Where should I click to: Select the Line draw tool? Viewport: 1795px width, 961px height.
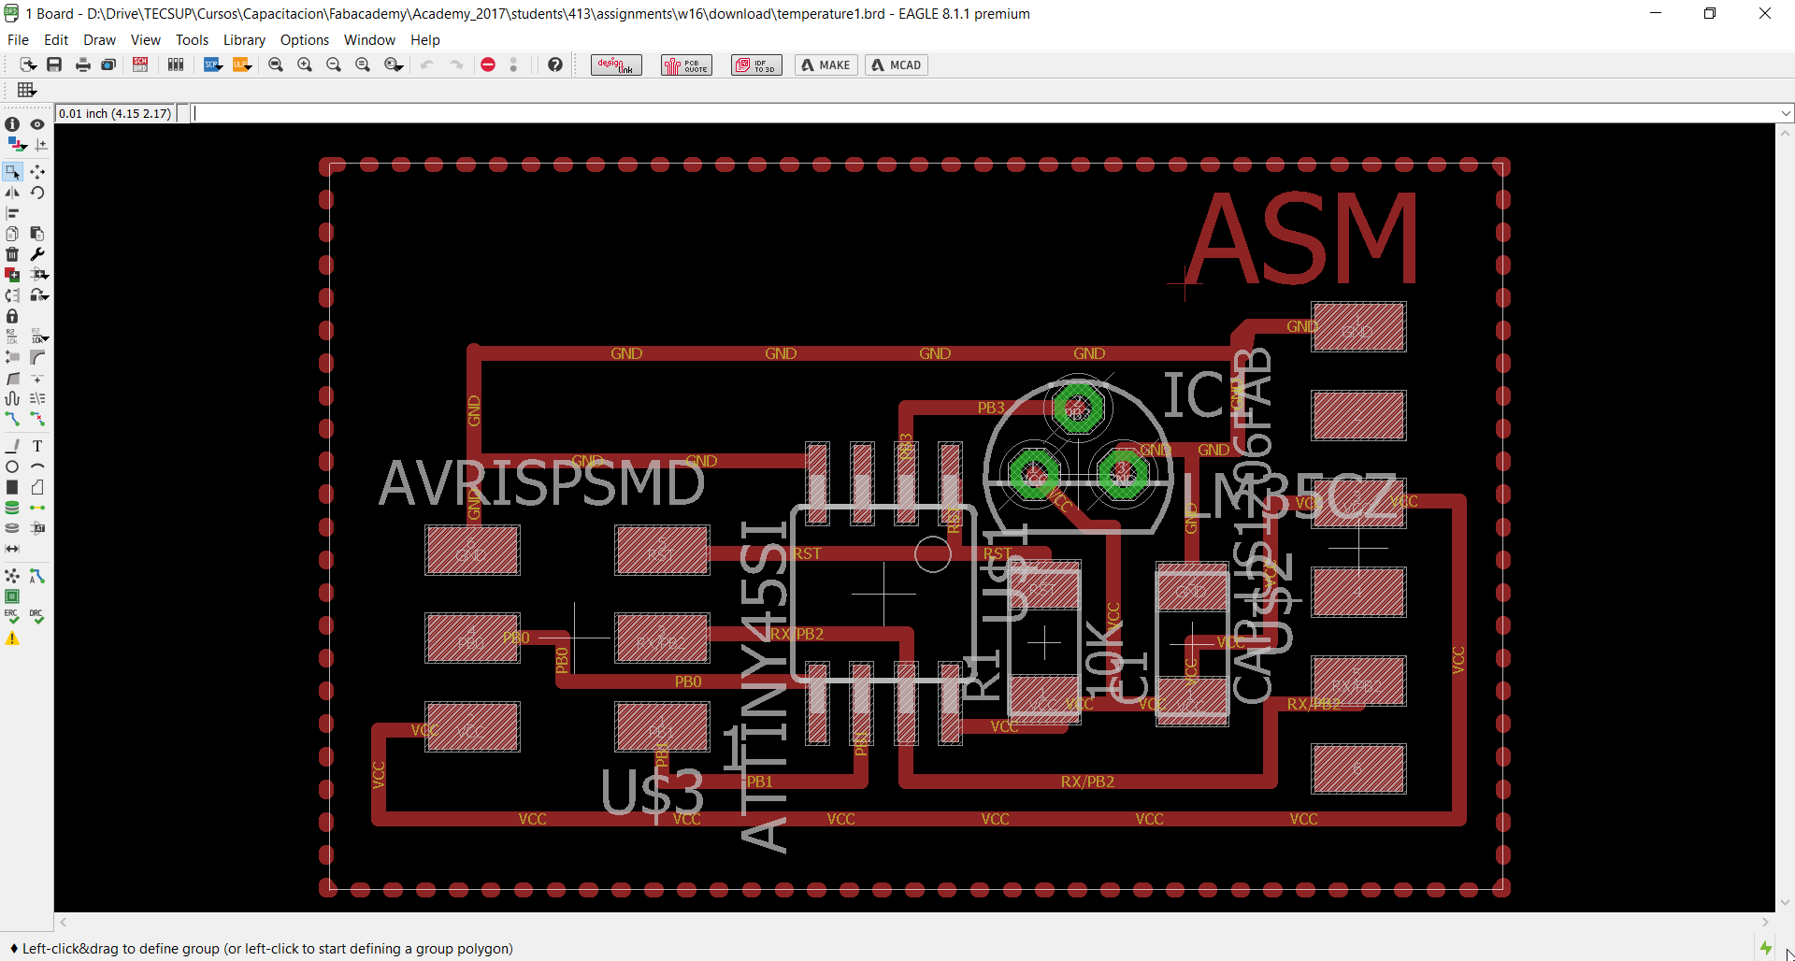pos(12,446)
